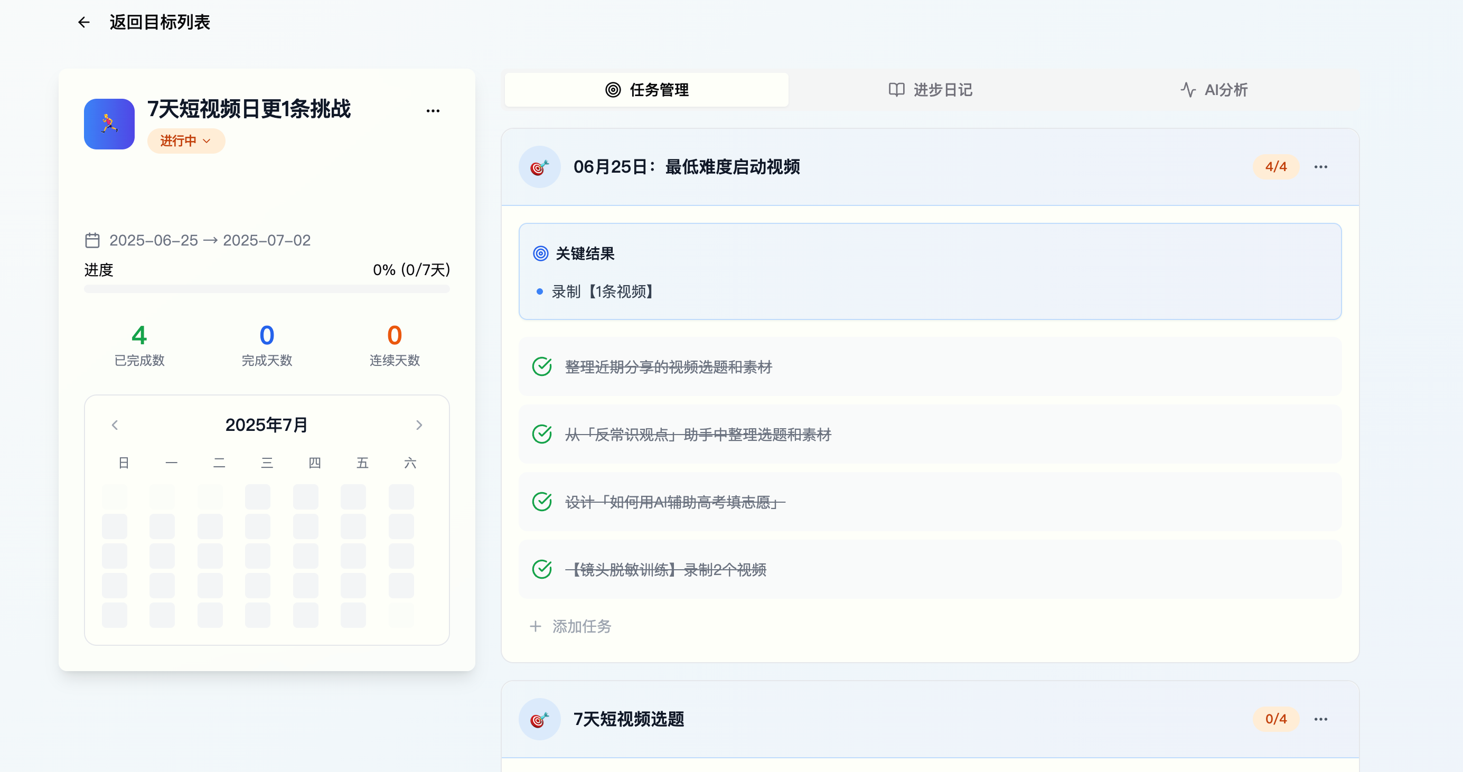Click the goal progress bar
The height and width of the screenshot is (772, 1463).
click(x=266, y=289)
